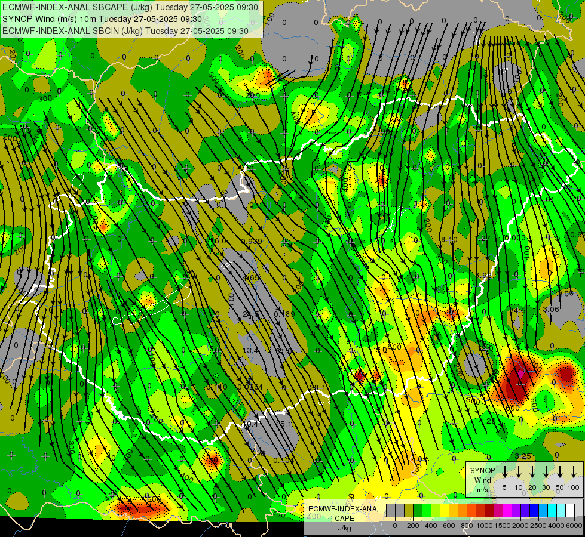Click the 1000 tick label on CAPE scale
The height and width of the screenshot is (537, 585).
[x=485, y=526]
